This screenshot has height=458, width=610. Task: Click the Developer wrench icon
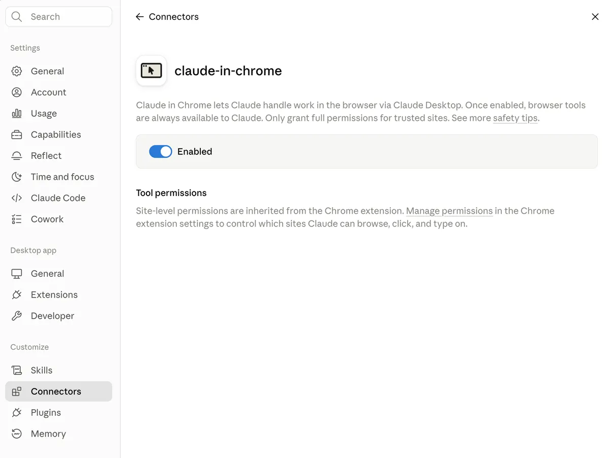click(17, 316)
